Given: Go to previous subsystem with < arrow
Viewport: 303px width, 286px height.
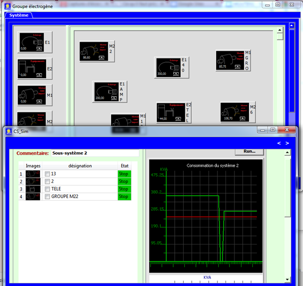Looking at the screenshot, I should click(x=279, y=143).
